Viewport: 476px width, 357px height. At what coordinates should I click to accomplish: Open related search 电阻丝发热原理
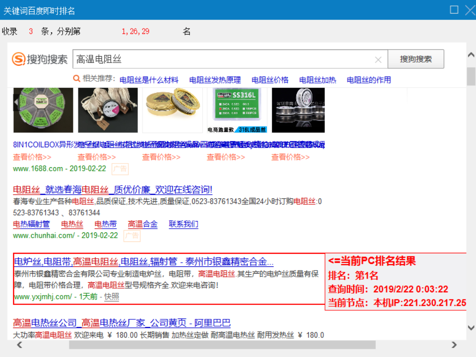[x=215, y=80]
